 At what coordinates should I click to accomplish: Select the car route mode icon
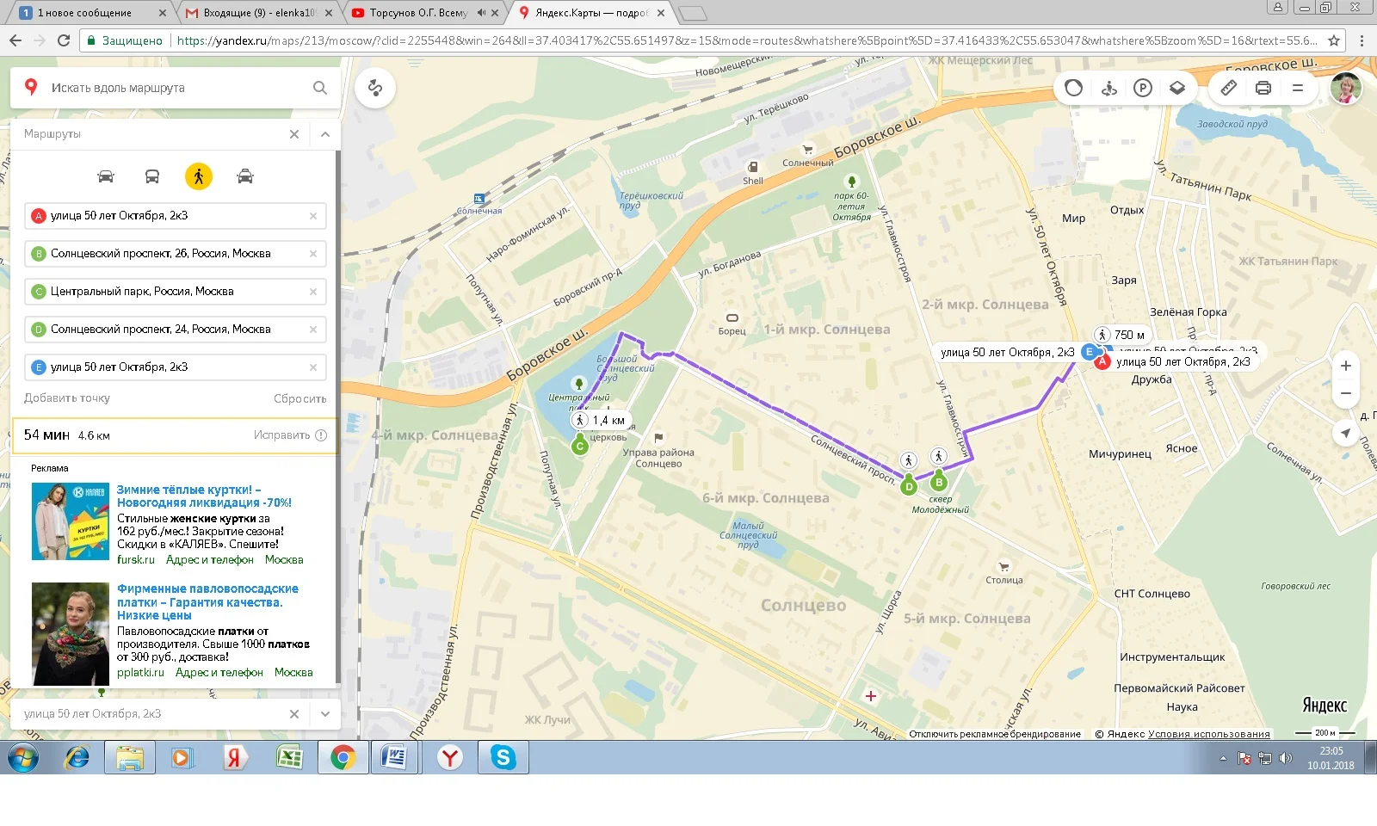click(106, 176)
